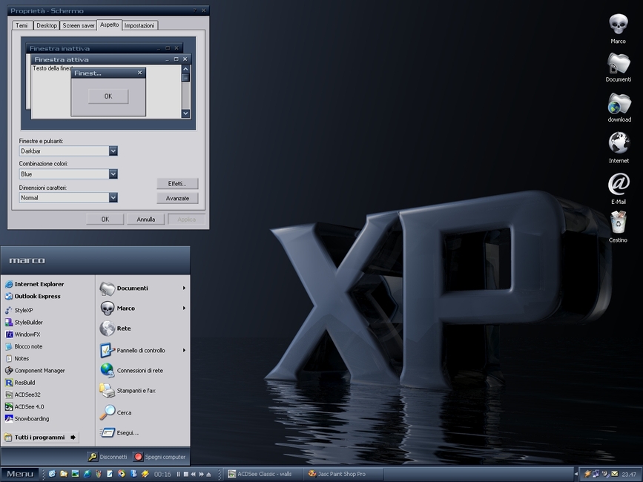This screenshot has height=482, width=643.
Task: Open Component Manager from the start menu
Action: pos(35,371)
